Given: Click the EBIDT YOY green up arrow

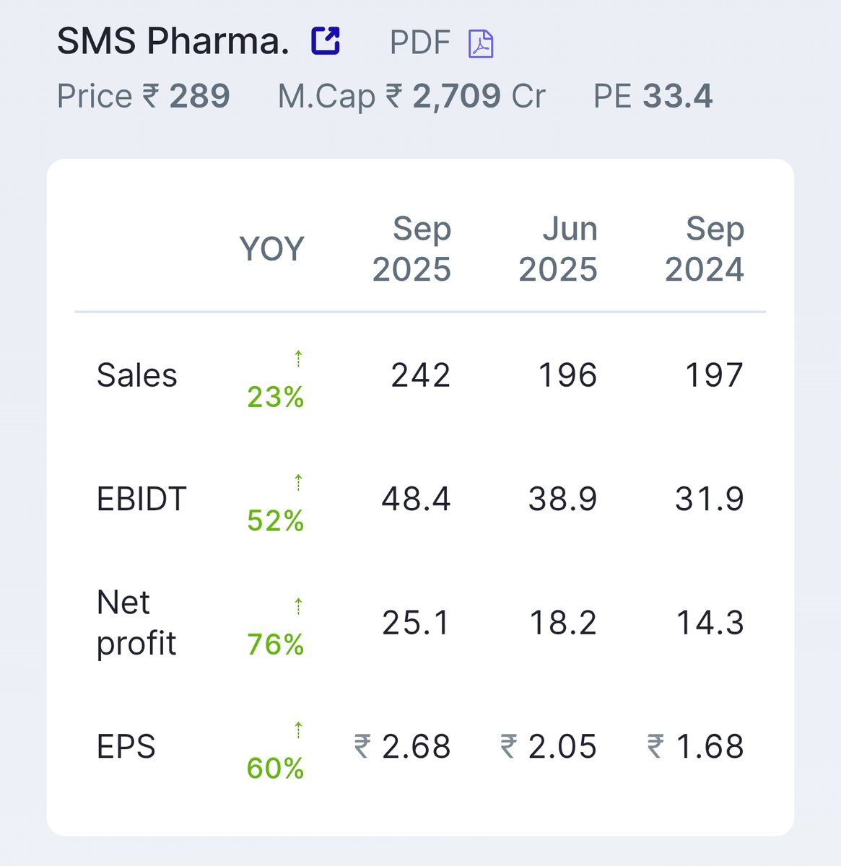Looking at the screenshot, I should [298, 482].
